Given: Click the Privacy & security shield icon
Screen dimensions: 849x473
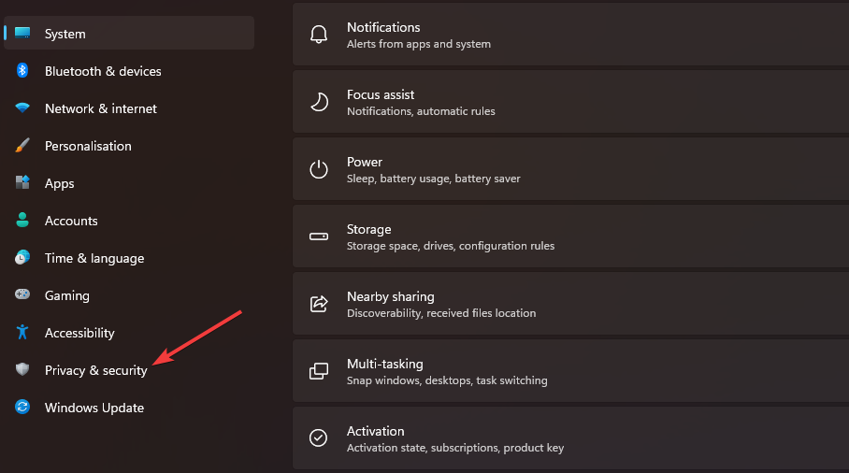Looking at the screenshot, I should (x=22, y=370).
